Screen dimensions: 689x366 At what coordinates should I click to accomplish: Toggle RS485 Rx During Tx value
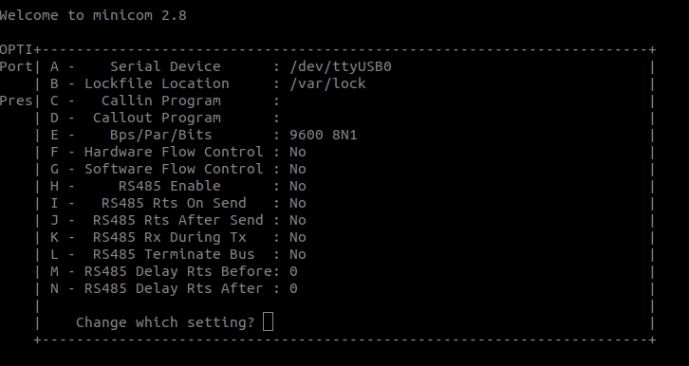297,238
